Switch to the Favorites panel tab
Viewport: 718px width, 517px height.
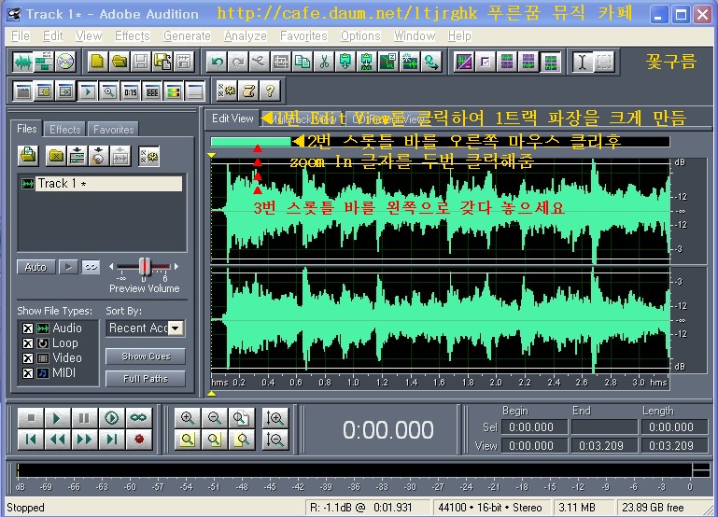[114, 130]
